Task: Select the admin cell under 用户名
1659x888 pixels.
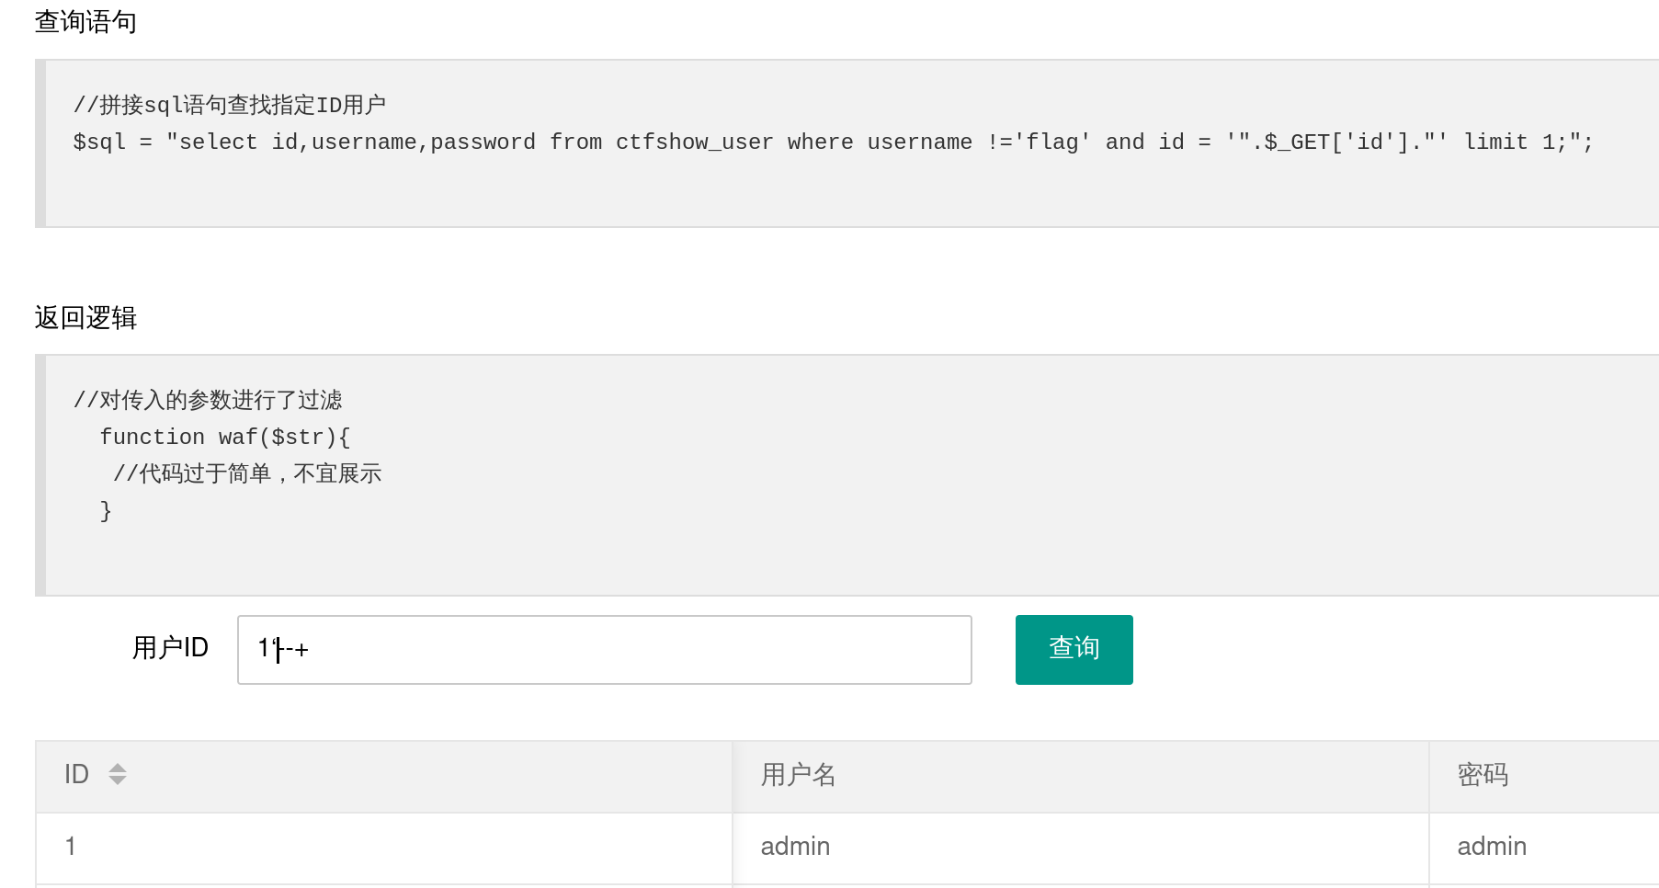Action: point(795,847)
